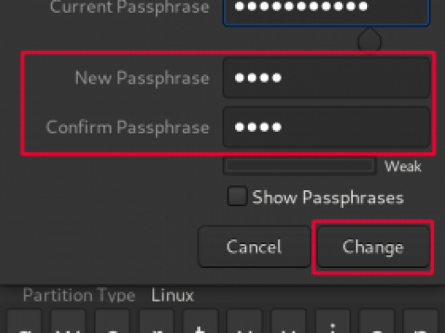Viewport: 445px width, 333px height.
Task: Click into the New Passphrase field
Action: [327, 78]
